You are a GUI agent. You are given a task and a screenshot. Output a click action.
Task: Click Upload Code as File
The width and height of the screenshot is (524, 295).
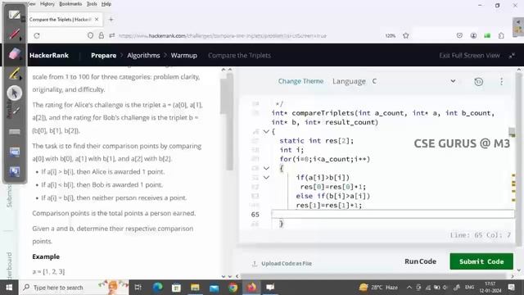(287, 264)
